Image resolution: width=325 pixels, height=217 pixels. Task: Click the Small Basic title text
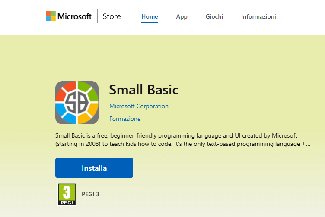[x=144, y=90]
